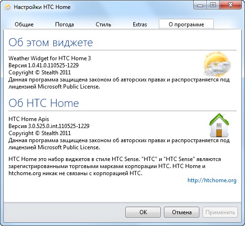The image size is (245, 226).
Task: Close the dialog with the red X
Action: [230, 5]
